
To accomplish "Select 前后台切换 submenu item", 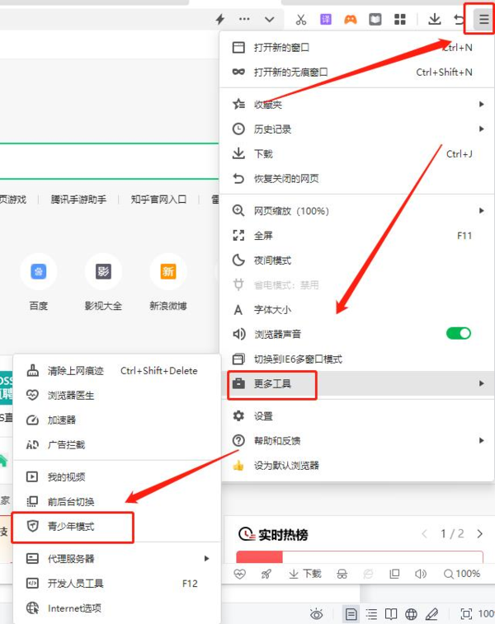I will (116, 501).
